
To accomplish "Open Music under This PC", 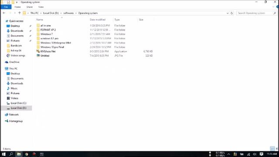I will (x=14, y=89).
